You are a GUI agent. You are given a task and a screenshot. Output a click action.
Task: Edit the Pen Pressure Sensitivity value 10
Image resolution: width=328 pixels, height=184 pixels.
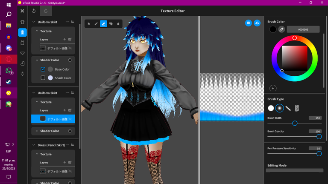[x=315, y=149]
